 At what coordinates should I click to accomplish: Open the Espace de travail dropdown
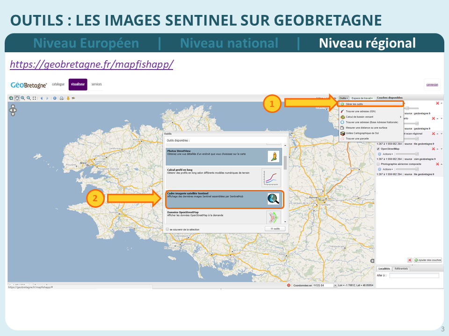[362, 98]
